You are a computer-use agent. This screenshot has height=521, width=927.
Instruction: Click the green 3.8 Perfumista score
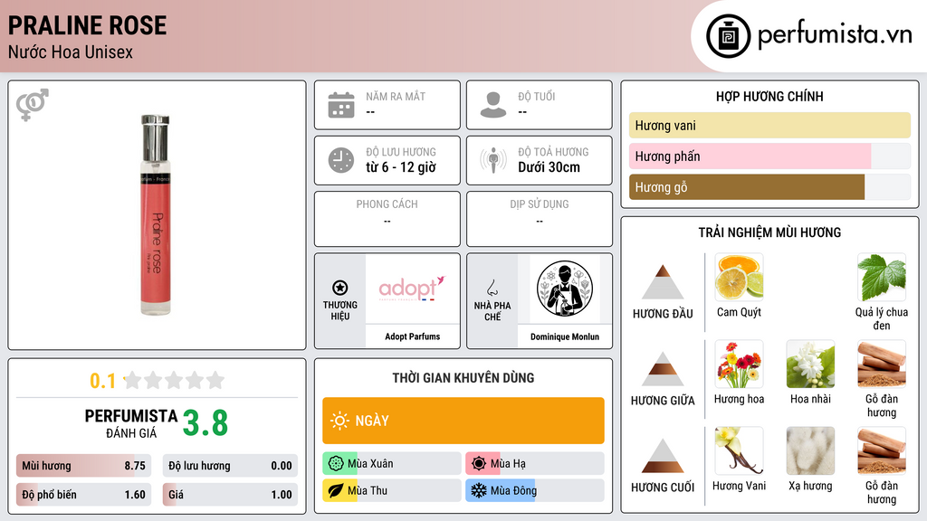(x=205, y=423)
